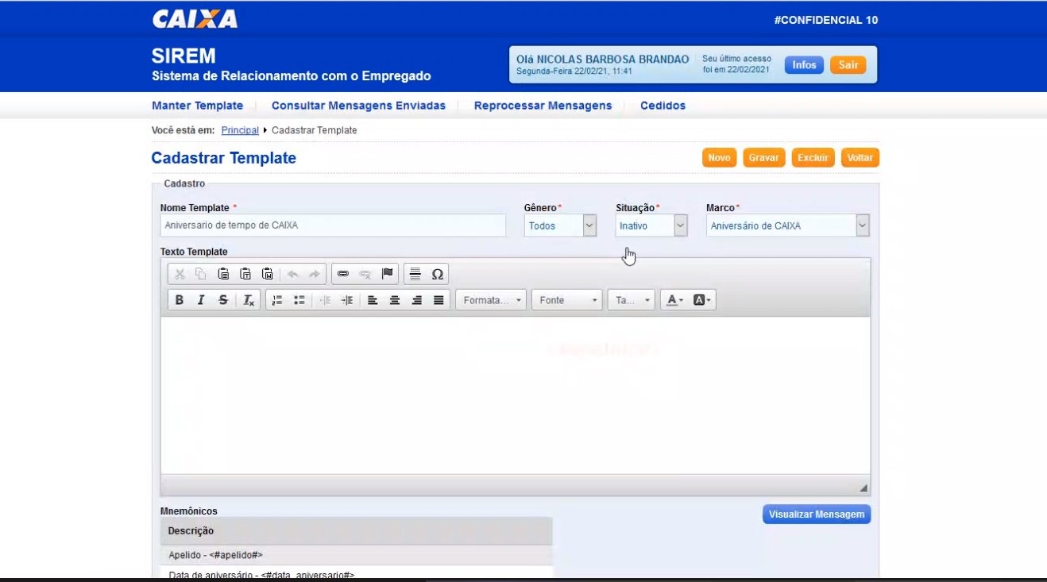The height and width of the screenshot is (582, 1047).
Task: Click the Sair button
Action: (848, 65)
